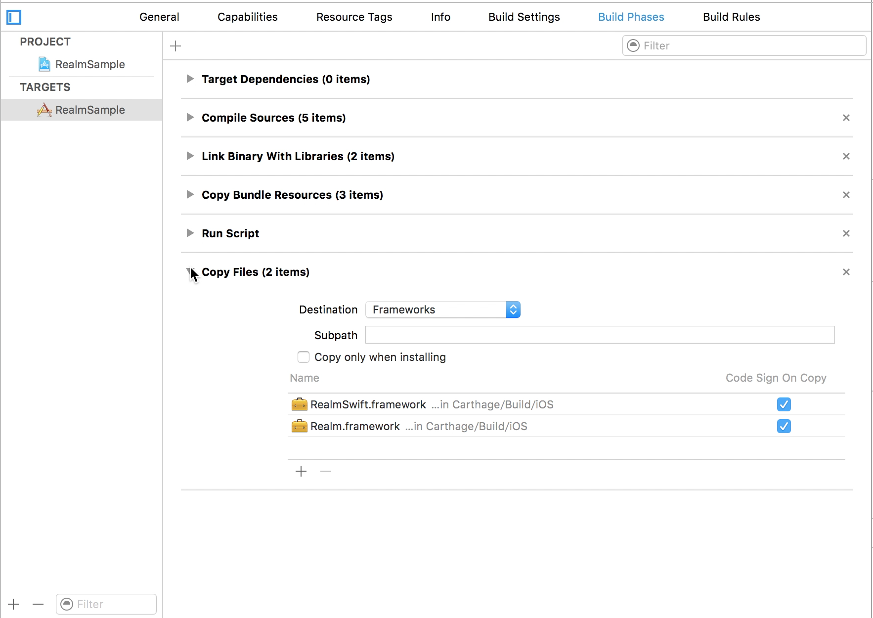Open the Resource Tags tab

pyautogui.click(x=354, y=17)
